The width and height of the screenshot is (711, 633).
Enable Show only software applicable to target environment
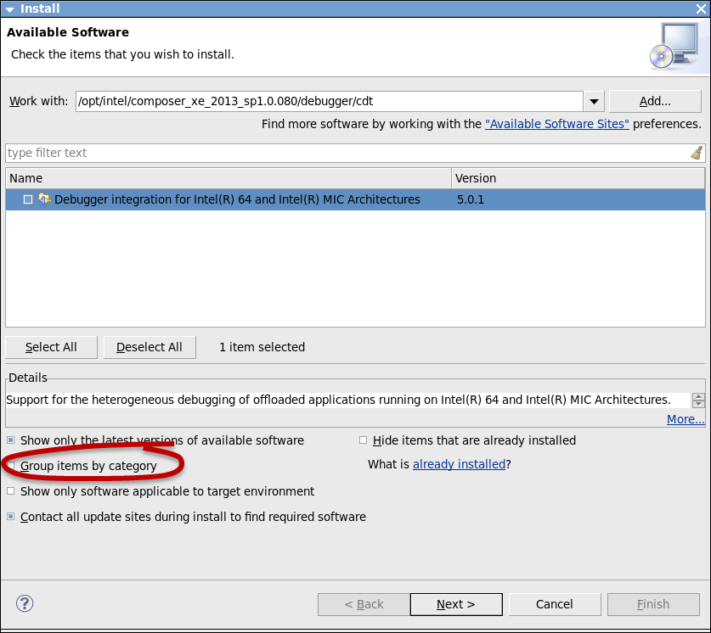(11, 490)
